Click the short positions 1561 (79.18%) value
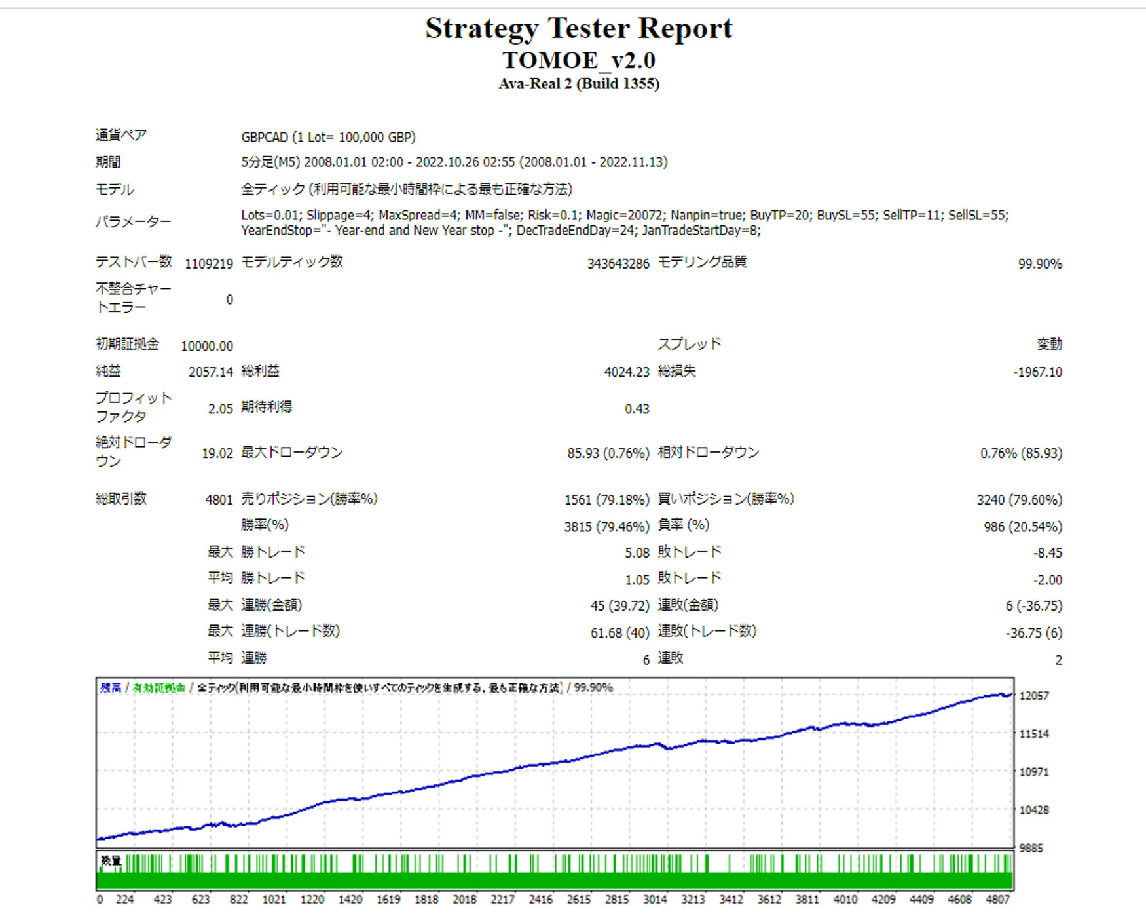Image resolution: width=1146 pixels, height=916 pixels. pos(607,500)
